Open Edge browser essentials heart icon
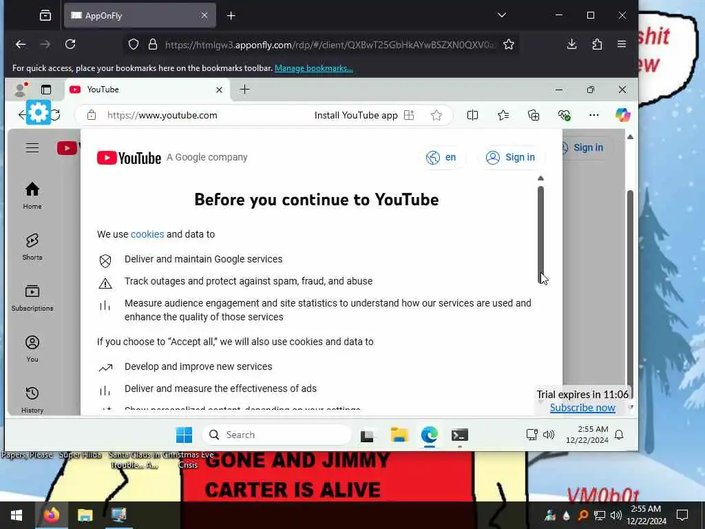This screenshot has width=705, height=529. tap(564, 115)
